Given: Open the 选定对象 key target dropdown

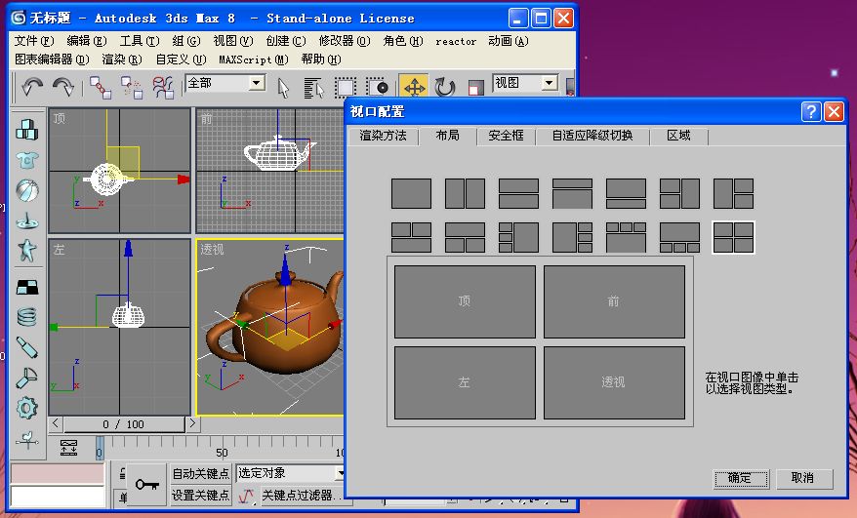Looking at the screenshot, I should click(340, 473).
